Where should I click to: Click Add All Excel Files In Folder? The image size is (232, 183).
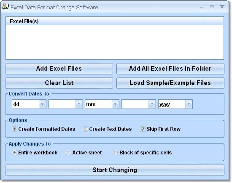click(170, 69)
